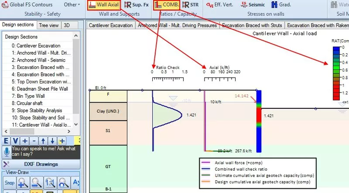Screen dimensions: 349x193
Task: Add a design section with plus button
Action: click(25, 141)
